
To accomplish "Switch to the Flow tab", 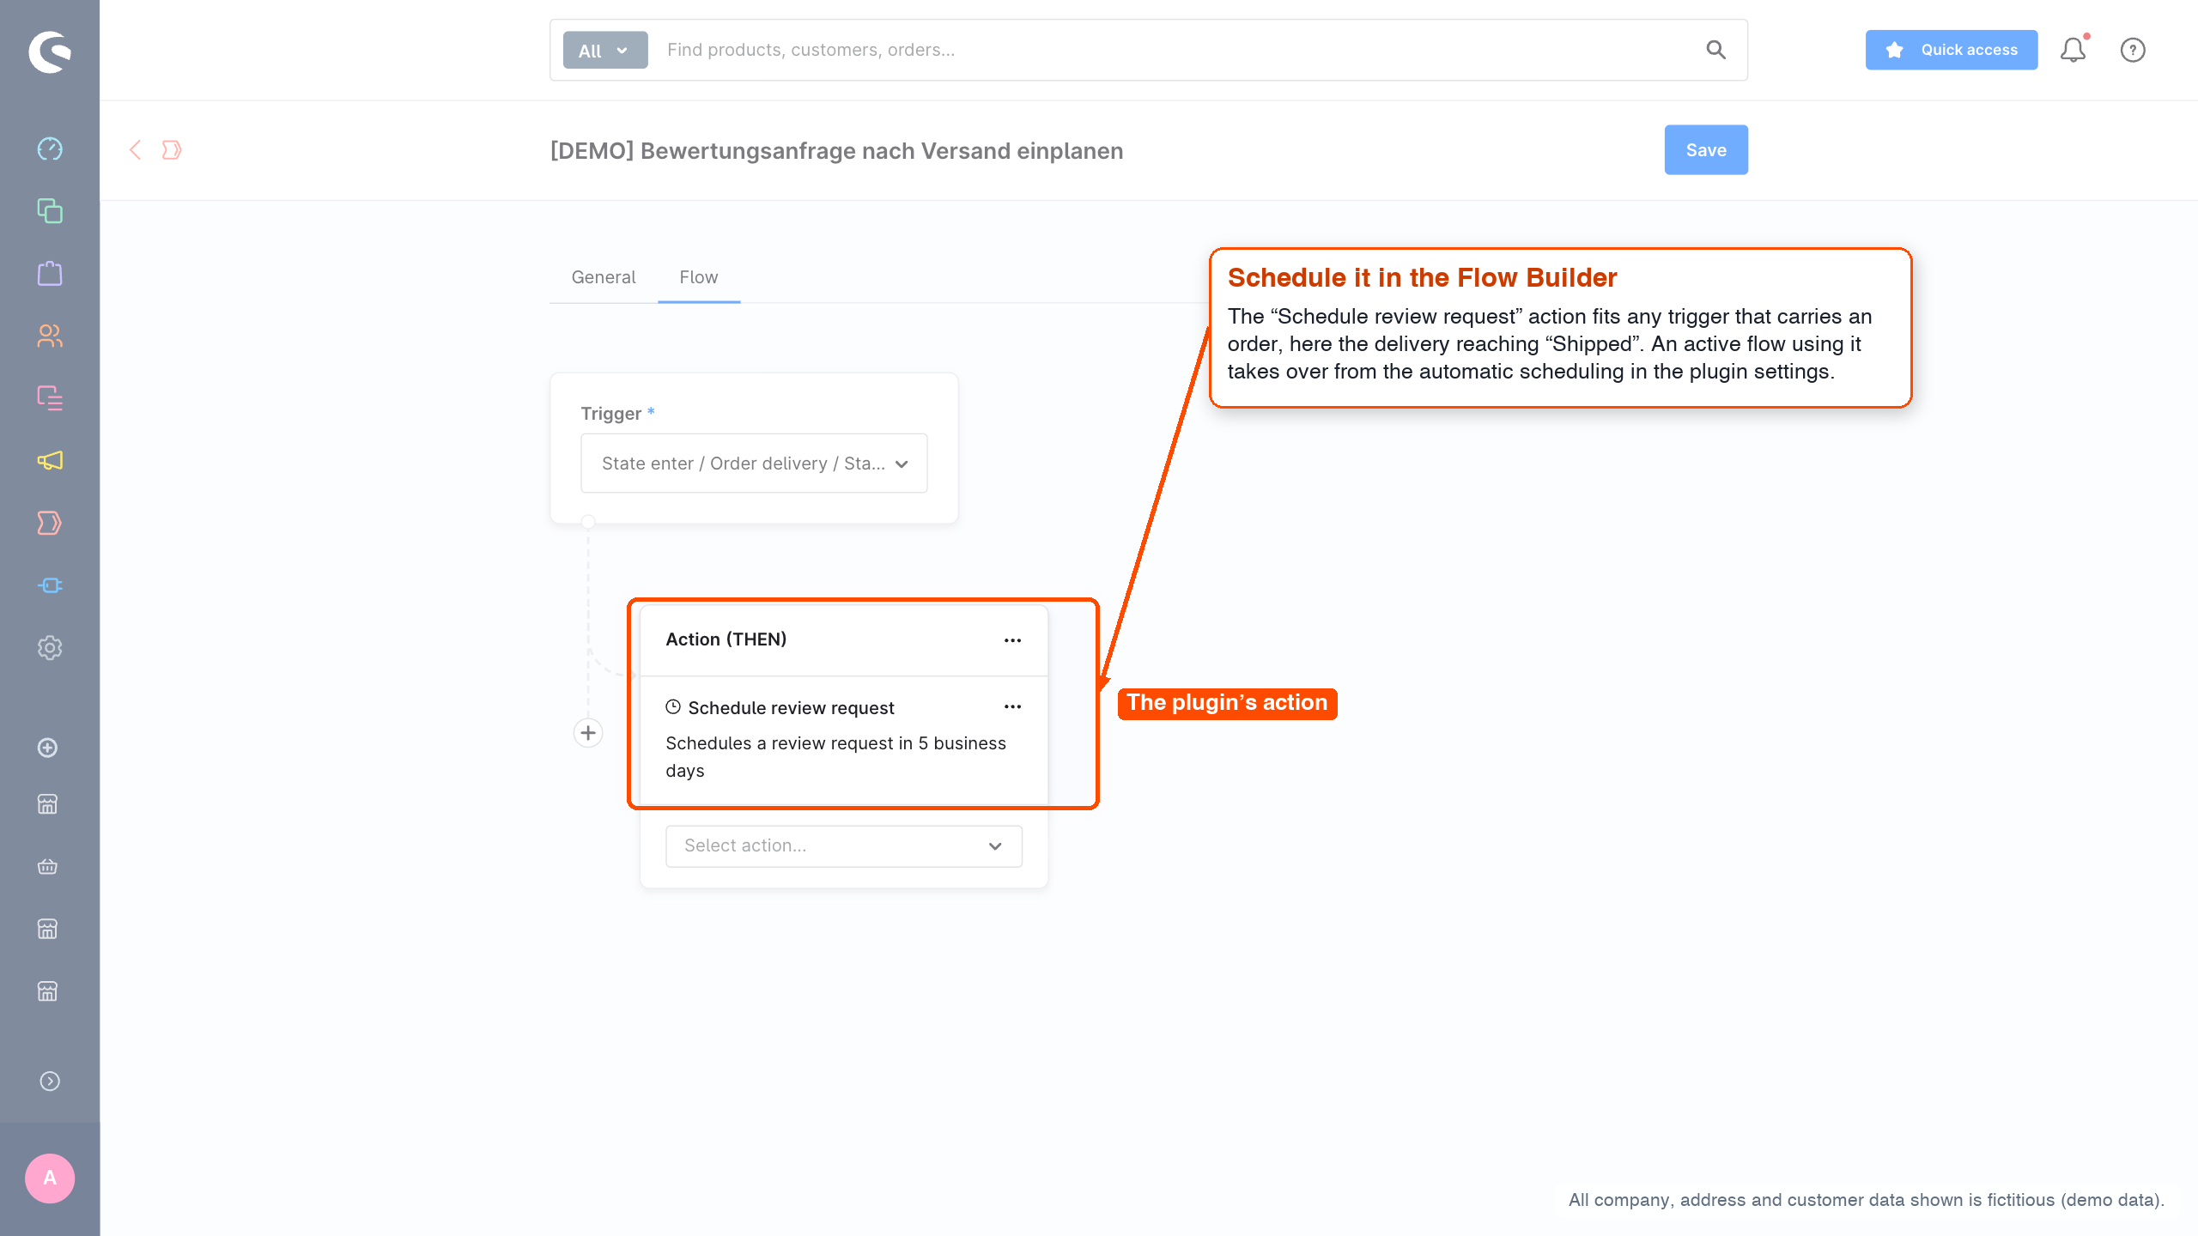I will (699, 277).
